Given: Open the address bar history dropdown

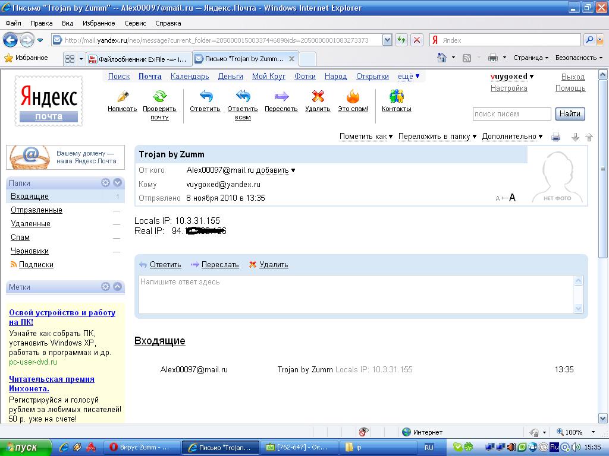Looking at the screenshot, I should [x=387, y=40].
